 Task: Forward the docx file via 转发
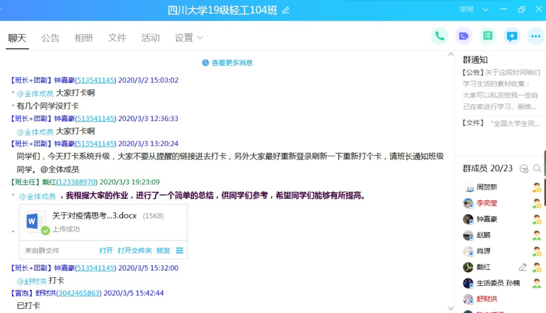163,250
